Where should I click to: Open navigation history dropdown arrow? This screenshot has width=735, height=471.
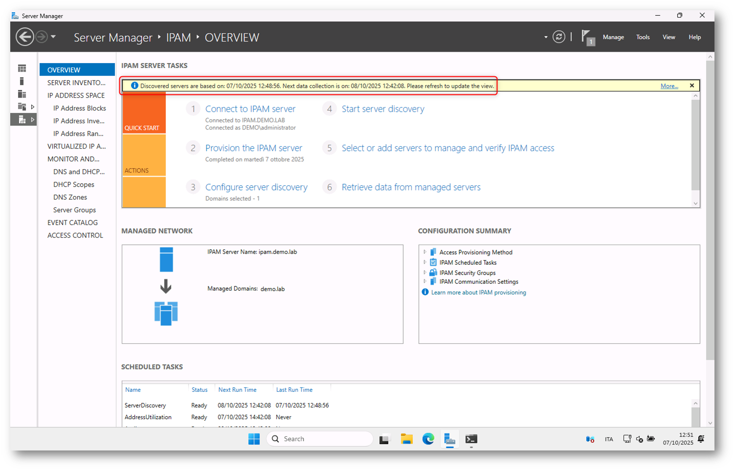click(53, 37)
